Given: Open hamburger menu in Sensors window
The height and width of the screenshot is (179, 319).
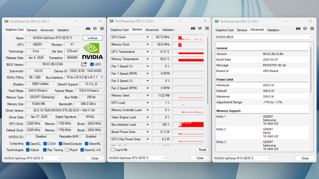Looking at the screenshot, I should [x=207, y=28].
